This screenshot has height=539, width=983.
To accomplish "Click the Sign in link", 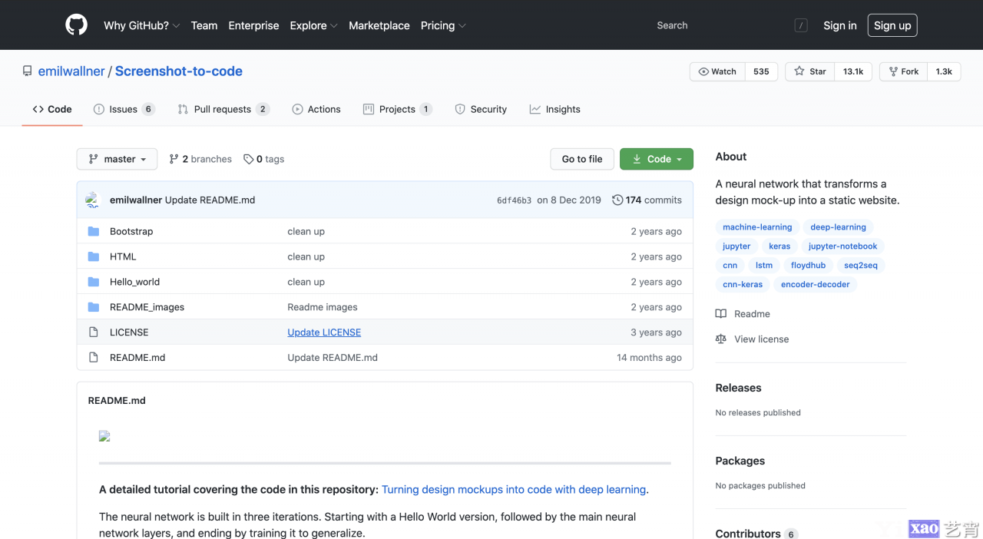I will coord(840,25).
